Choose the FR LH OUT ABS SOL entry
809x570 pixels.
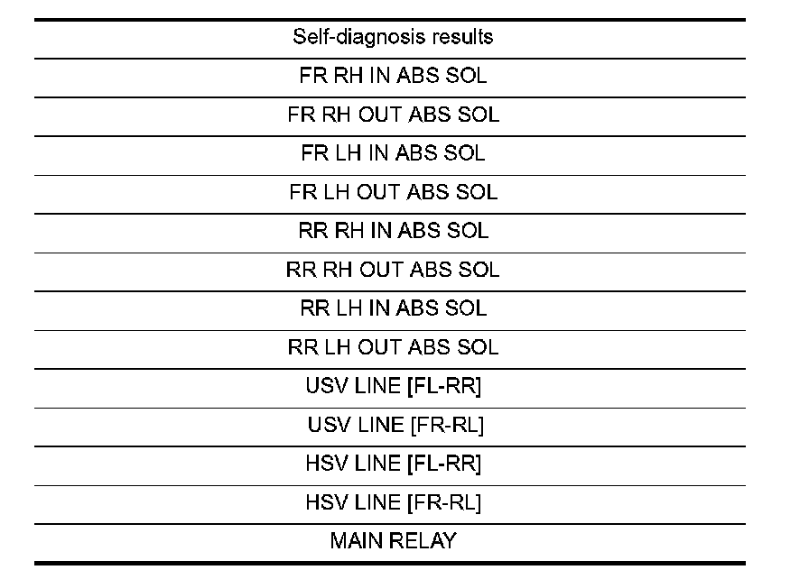click(393, 193)
